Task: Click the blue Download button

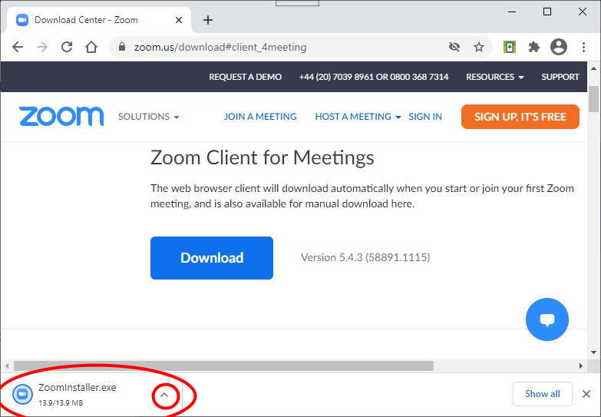Action: [211, 258]
